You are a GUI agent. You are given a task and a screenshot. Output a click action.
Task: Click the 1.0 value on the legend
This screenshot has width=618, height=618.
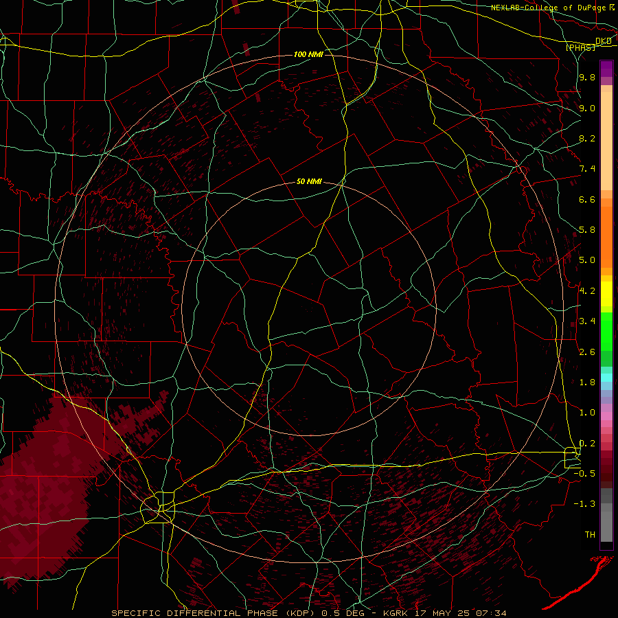[587, 413]
